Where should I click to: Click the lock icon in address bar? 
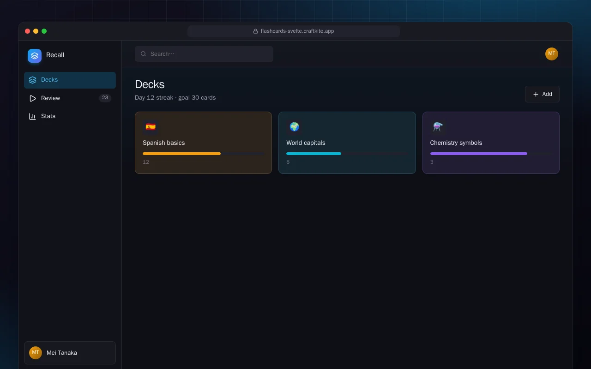255,31
